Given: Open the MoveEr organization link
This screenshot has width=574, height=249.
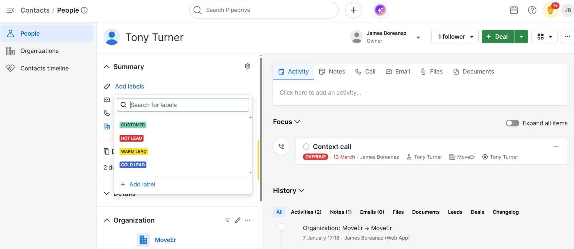Looking at the screenshot, I should pyautogui.click(x=165, y=240).
